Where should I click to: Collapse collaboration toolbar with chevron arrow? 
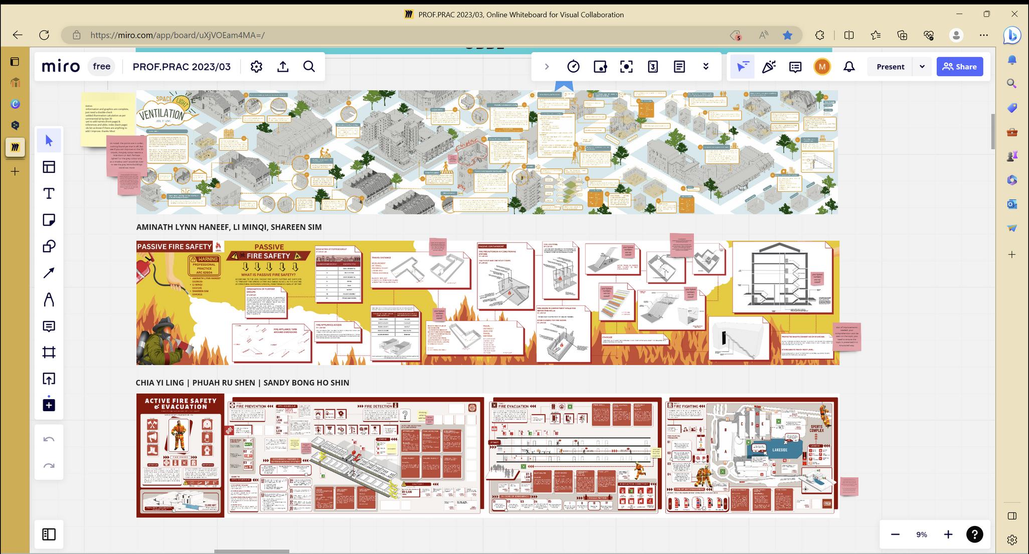click(x=547, y=67)
